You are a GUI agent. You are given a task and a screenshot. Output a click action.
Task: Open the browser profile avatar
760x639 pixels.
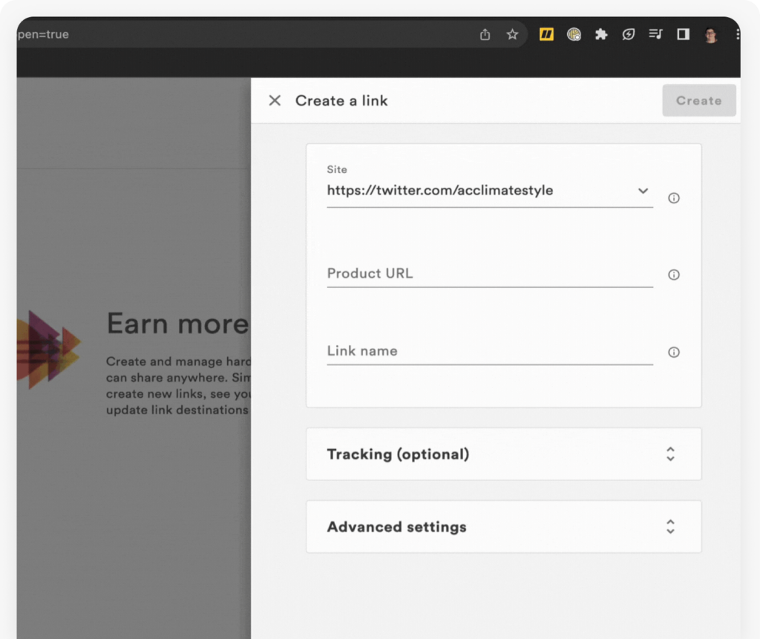[710, 34]
